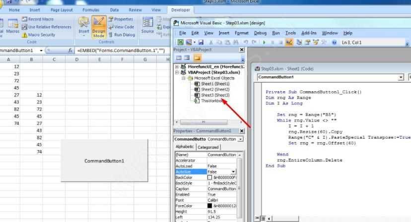Image resolution: width=411 pixels, height=222 pixels.
Task: Click the BackColor color swatch
Action: [210, 177]
